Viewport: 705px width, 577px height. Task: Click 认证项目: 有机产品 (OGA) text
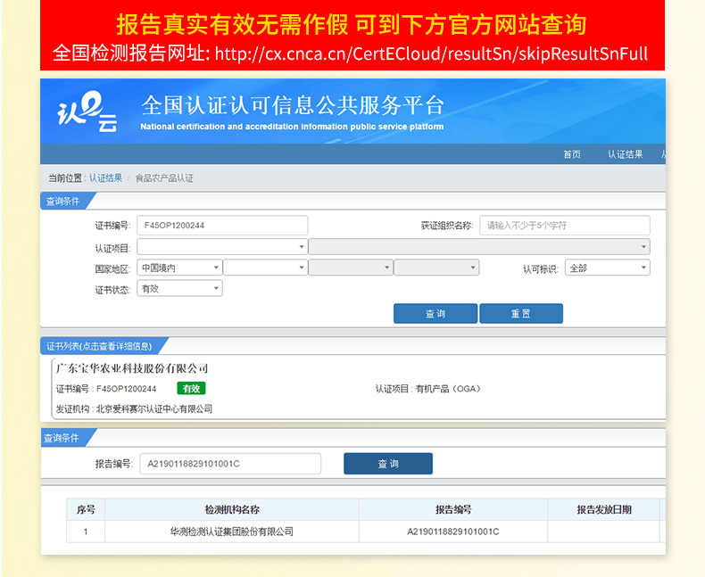click(x=428, y=389)
